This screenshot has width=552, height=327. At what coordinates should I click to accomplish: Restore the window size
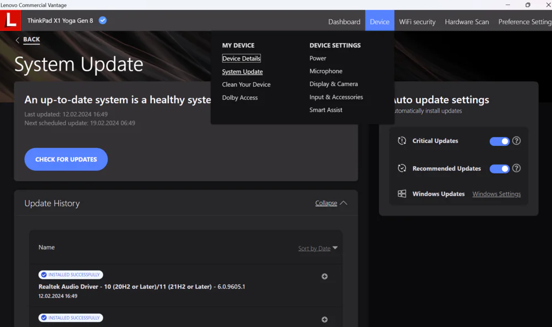[x=528, y=5]
